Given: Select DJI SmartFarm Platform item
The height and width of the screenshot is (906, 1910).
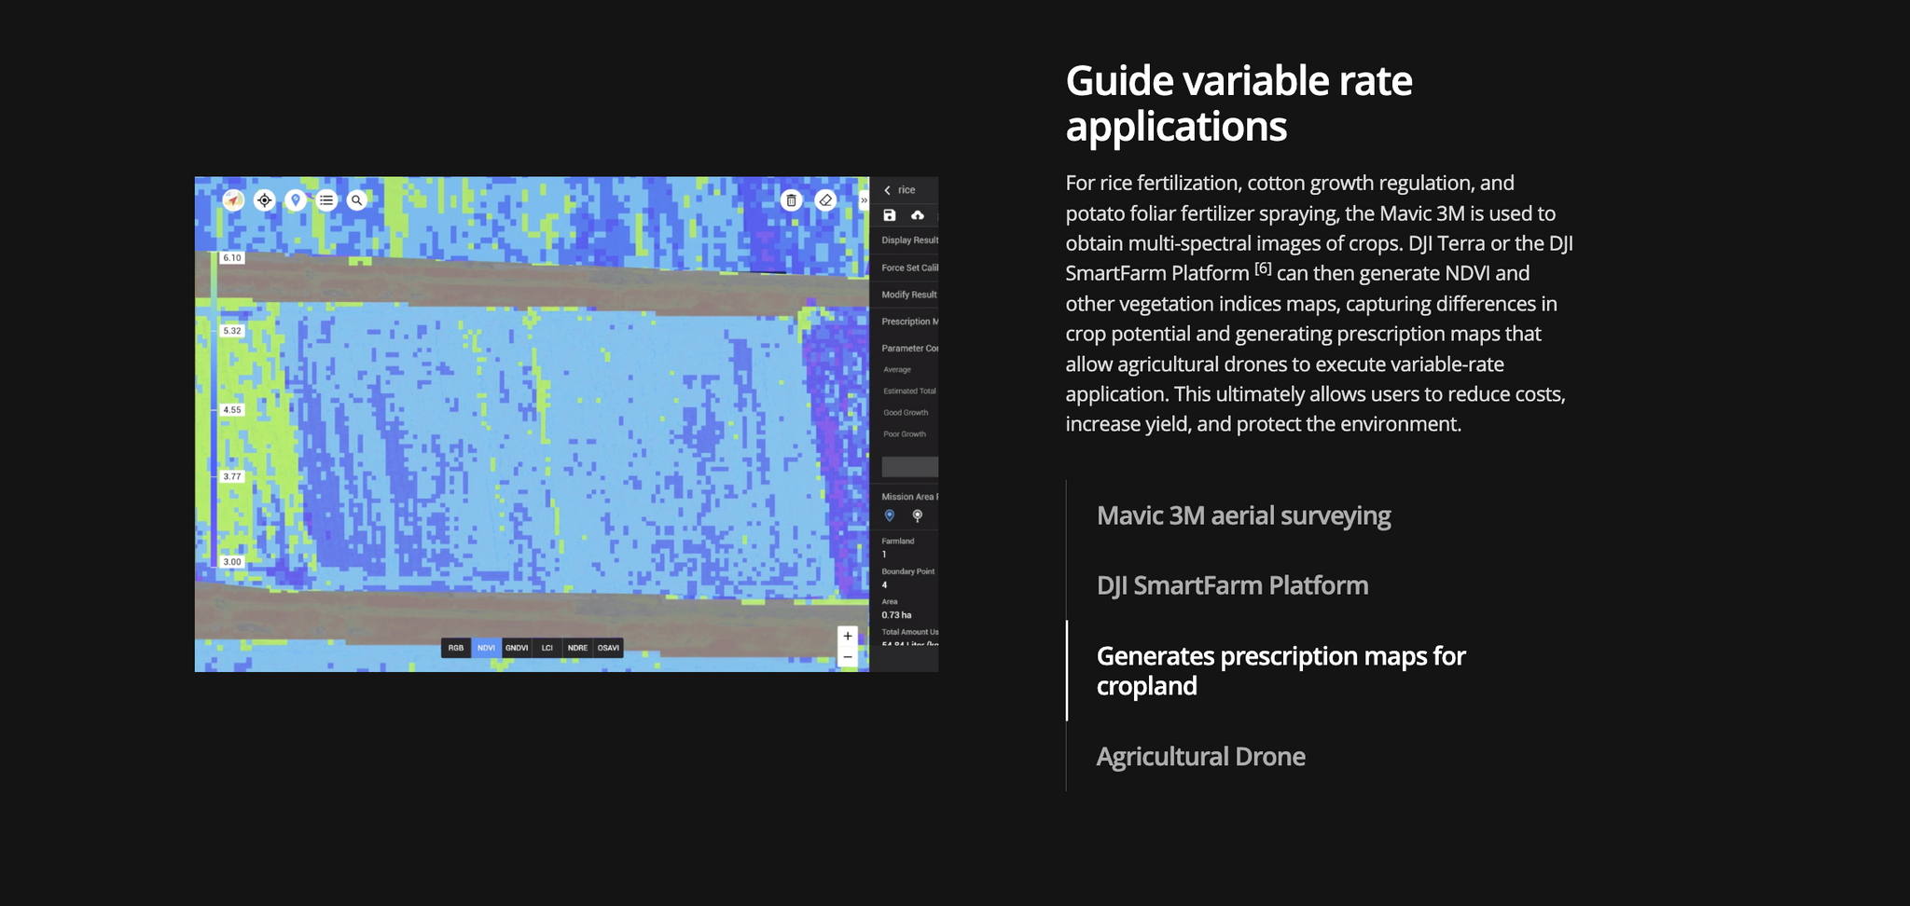Looking at the screenshot, I should click(1232, 585).
